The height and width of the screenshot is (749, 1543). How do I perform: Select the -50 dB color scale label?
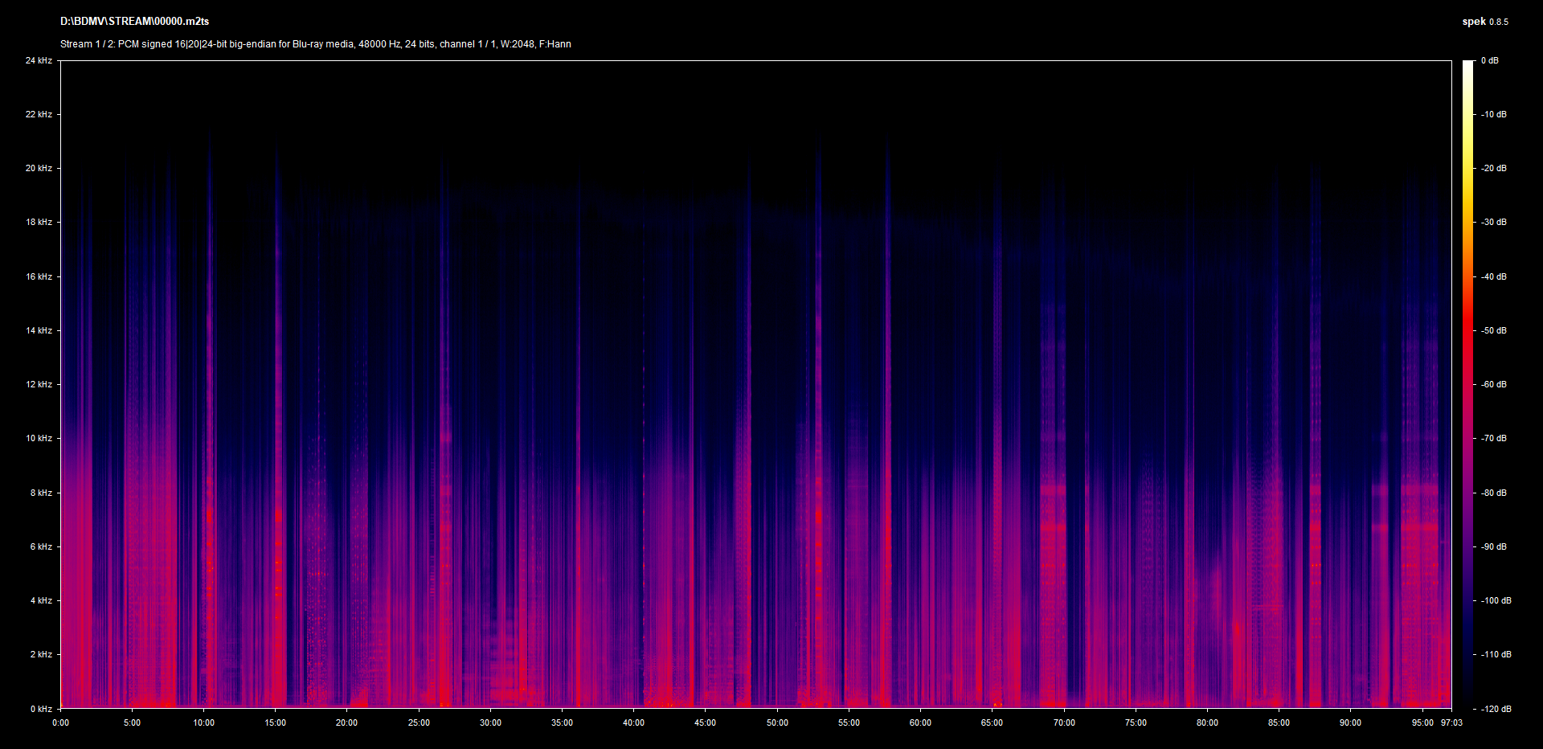[1493, 330]
